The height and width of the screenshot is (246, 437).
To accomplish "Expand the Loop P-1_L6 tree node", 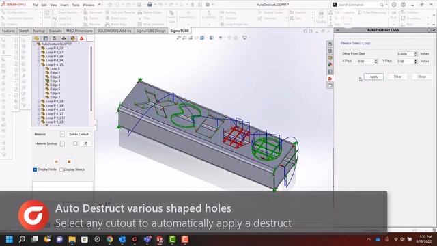I will click(39, 56).
